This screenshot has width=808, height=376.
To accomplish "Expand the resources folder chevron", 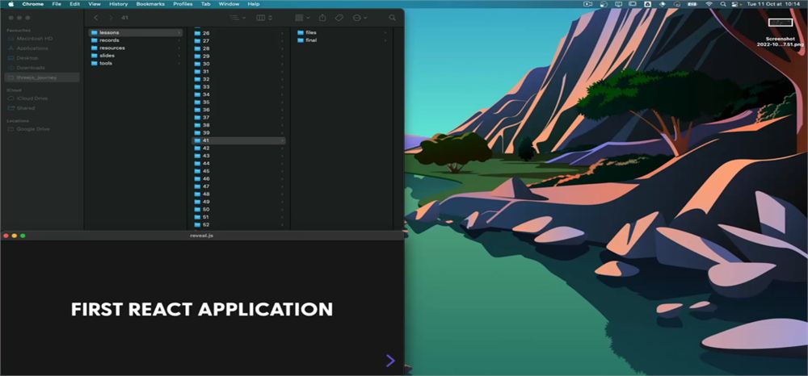I will (179, 48).
